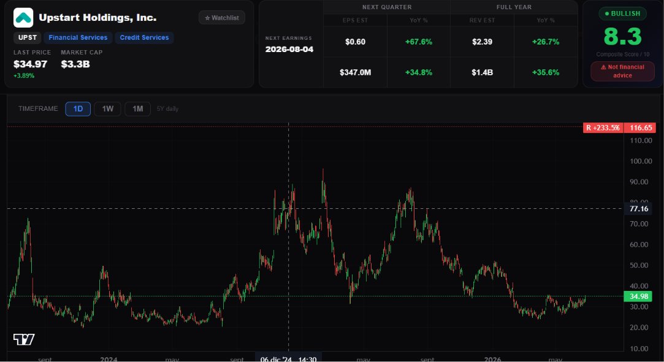The height and width of the screenshot is (362, 664).
Task: Click the green 34.98 current price label
Action: (639, 296)
